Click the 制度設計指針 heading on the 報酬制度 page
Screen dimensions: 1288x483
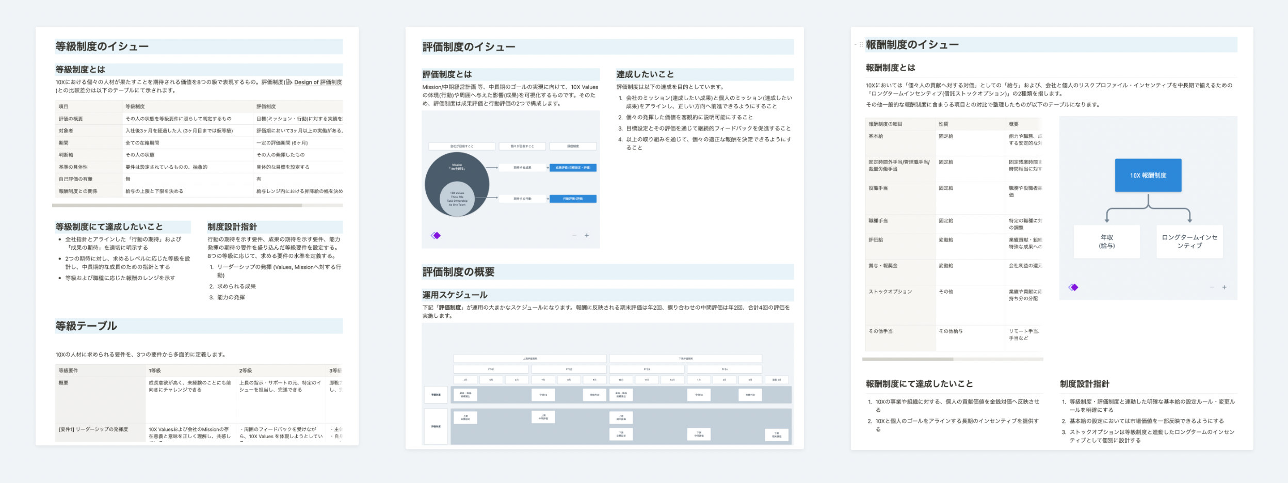tap(1085, 384)
